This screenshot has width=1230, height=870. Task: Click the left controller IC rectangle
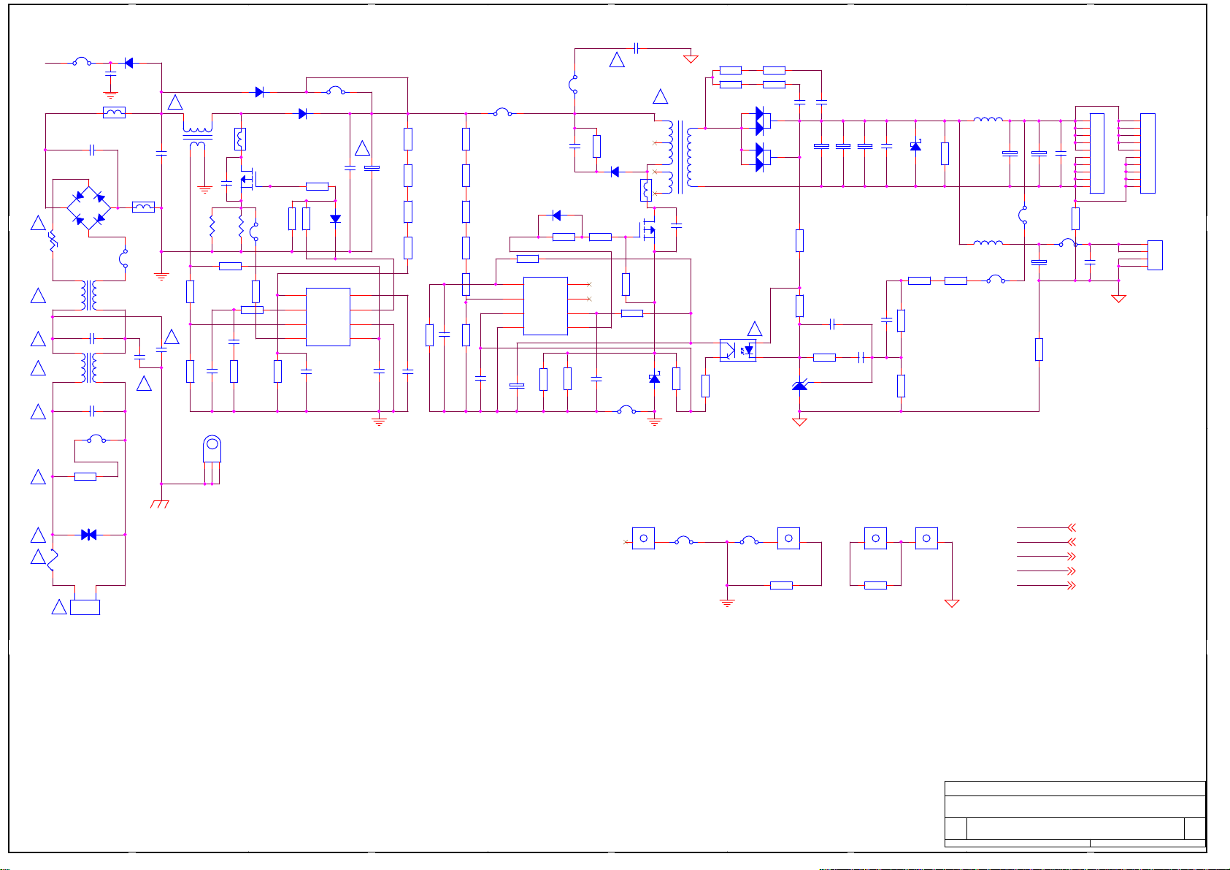click(328, 317)
